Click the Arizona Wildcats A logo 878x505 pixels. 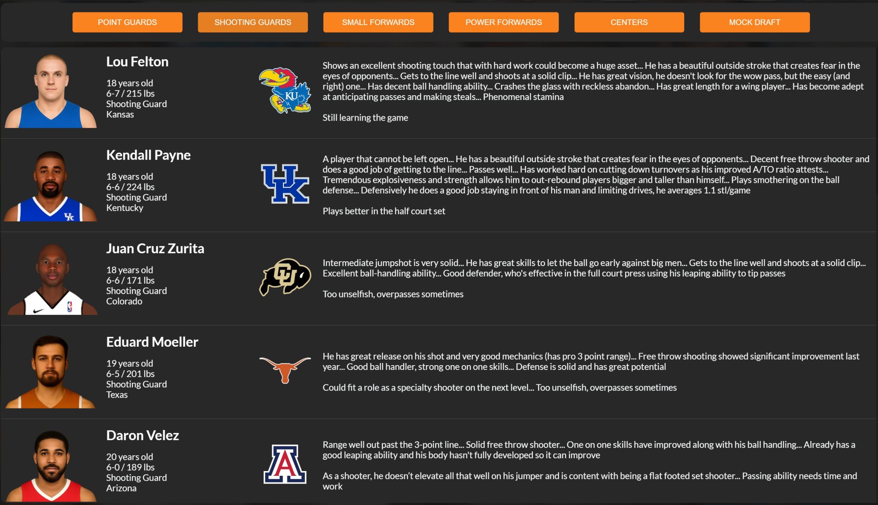click(285, 464)
